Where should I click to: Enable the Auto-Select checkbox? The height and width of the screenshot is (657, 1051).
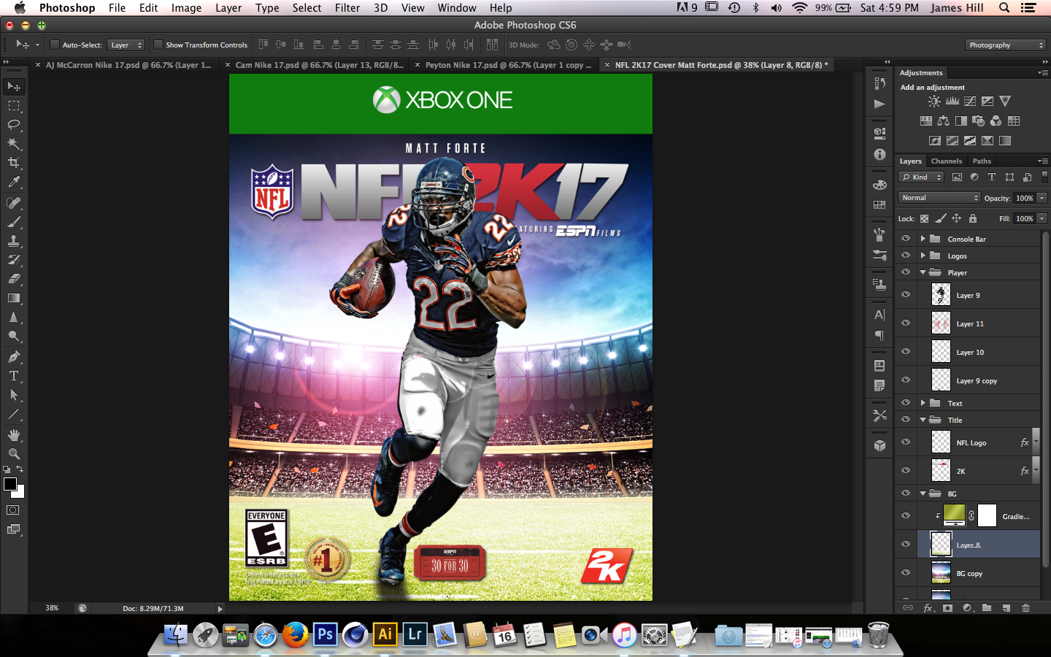coord(55,45)
